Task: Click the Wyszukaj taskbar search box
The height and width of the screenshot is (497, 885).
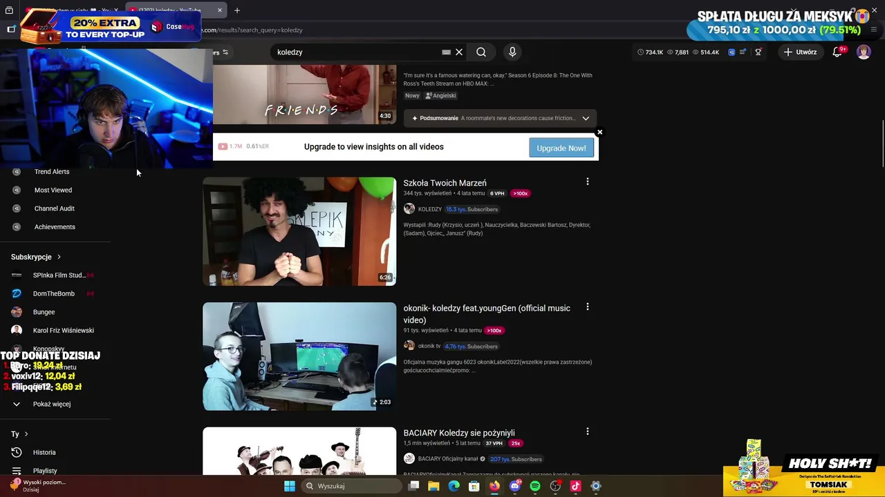Action: pyautogui.click(x=351, y=486)
